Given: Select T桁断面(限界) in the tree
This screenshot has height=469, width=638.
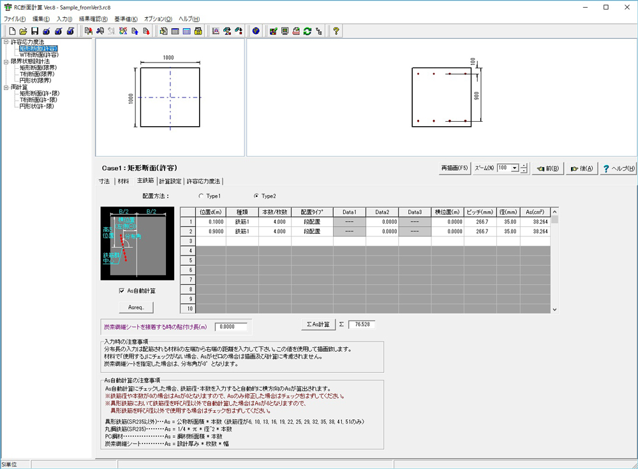Looking at the screenshot, I should 37,74.
